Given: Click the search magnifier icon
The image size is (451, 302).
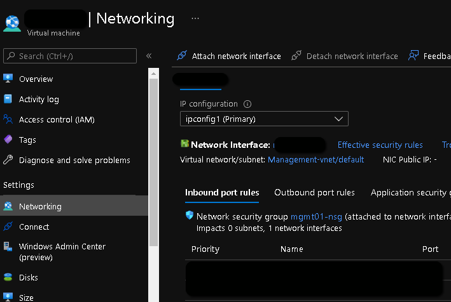Looking at the screenshot, I should click(x=11, y=56).
